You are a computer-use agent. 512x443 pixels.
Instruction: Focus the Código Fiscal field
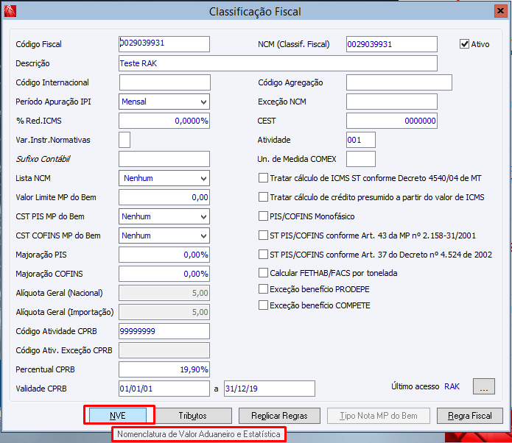tap(164, 44)
